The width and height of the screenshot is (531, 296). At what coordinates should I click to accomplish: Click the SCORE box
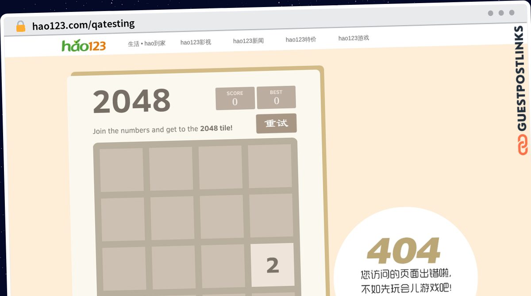pos(235,98)
